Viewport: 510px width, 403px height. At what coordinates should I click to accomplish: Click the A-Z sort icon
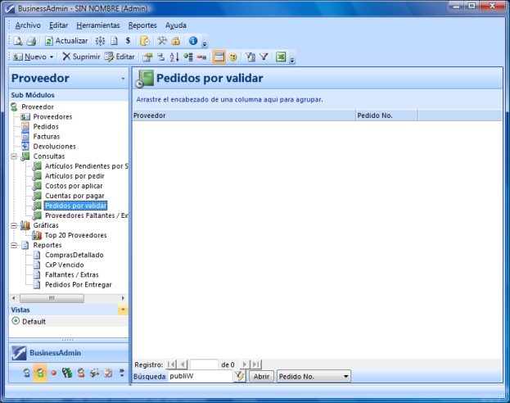(174, 57)
